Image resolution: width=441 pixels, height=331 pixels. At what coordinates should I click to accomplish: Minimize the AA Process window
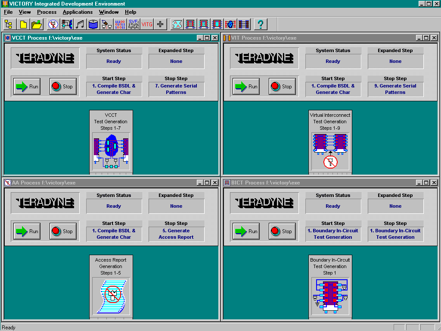click(200, 183)
